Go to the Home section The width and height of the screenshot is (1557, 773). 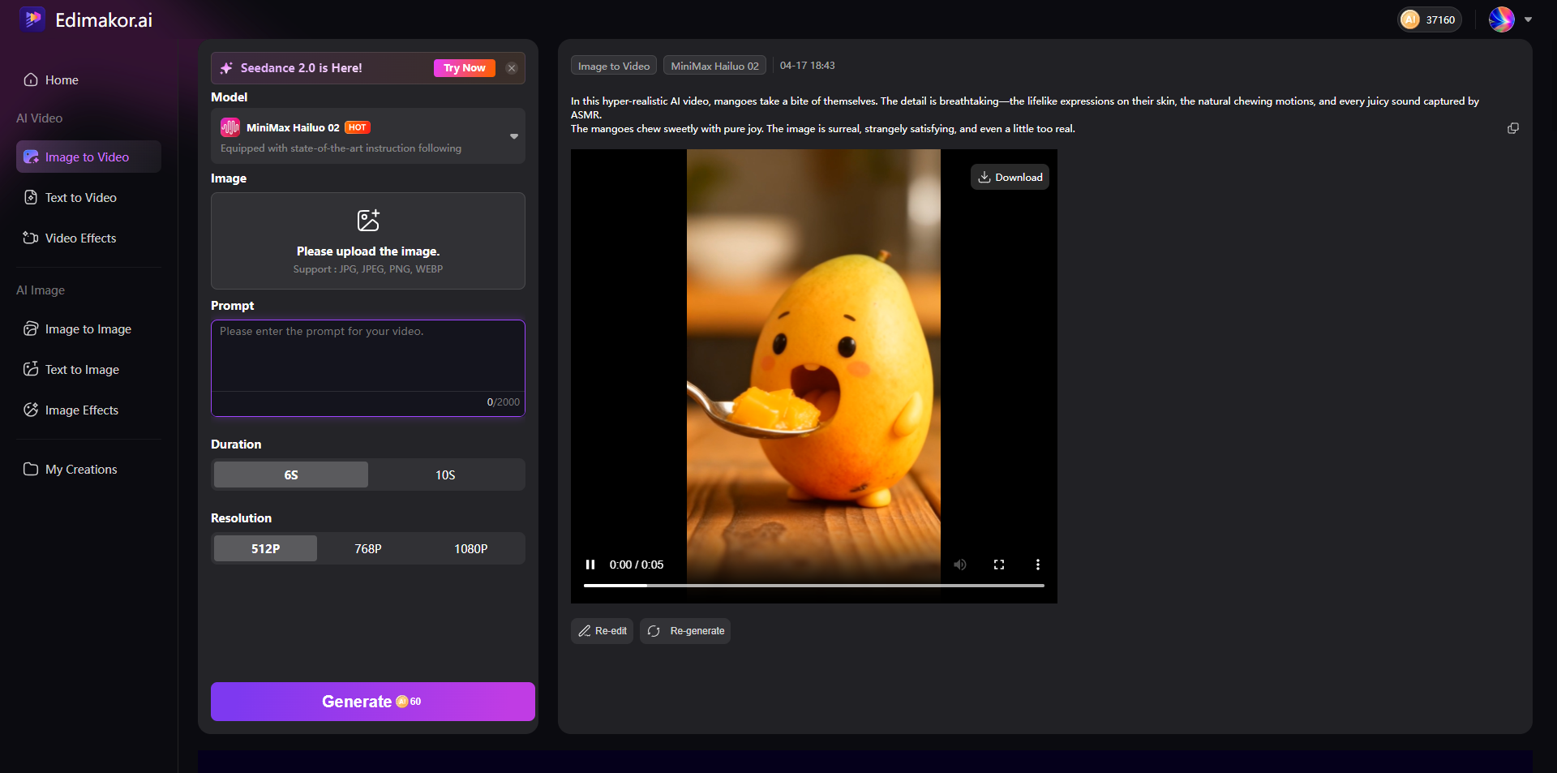coord(60,79)
